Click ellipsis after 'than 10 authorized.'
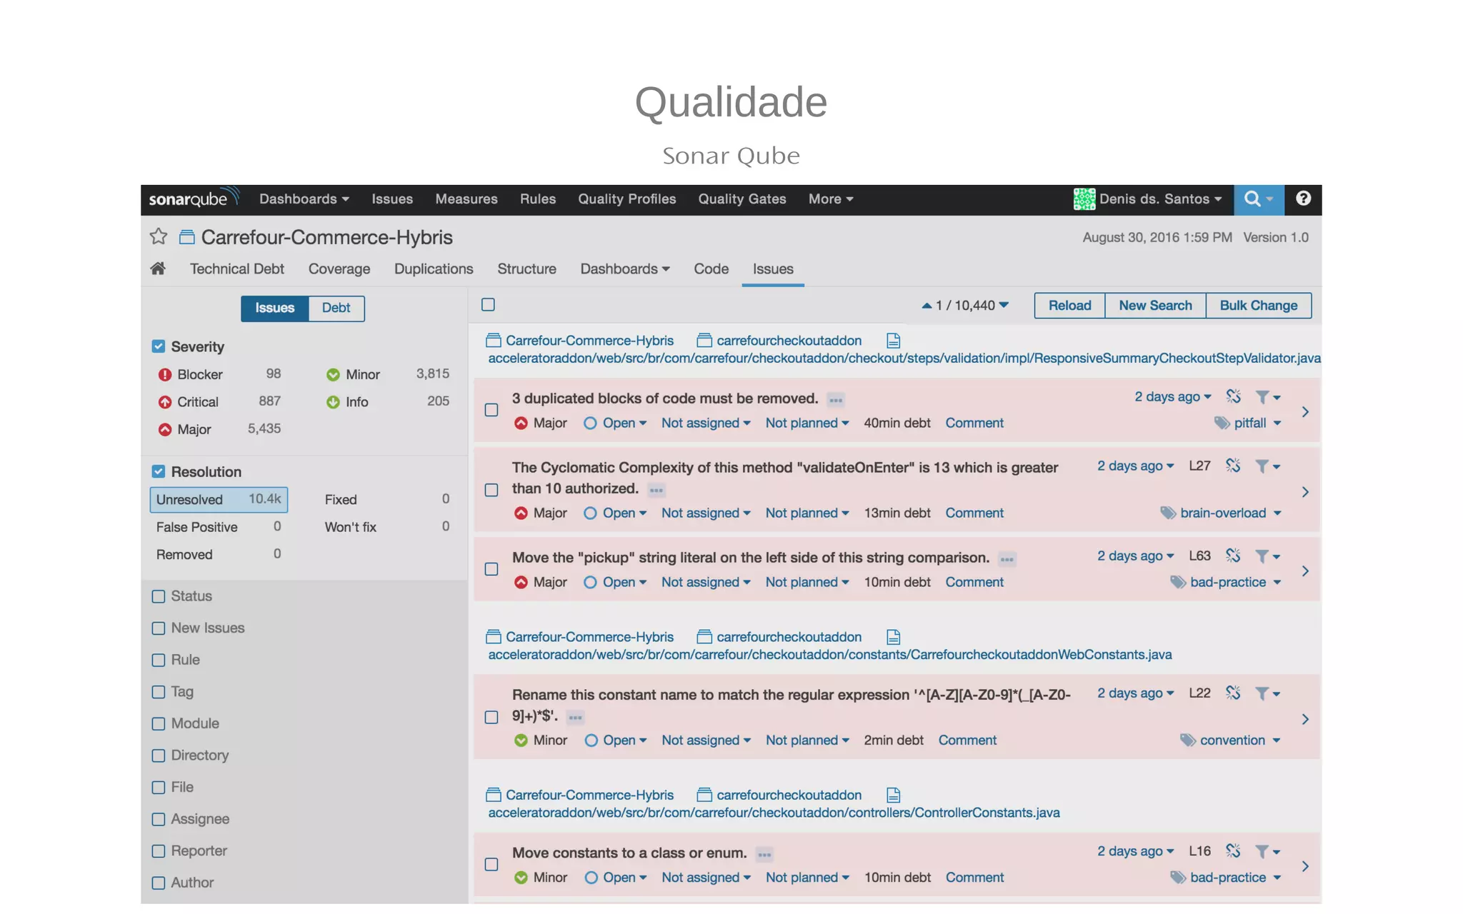 click(x=656, y=490)
